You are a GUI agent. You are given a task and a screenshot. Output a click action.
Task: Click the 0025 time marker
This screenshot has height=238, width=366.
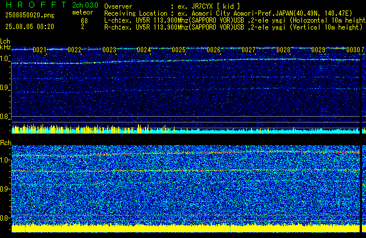pyautogui.click(x=179, y=50)
